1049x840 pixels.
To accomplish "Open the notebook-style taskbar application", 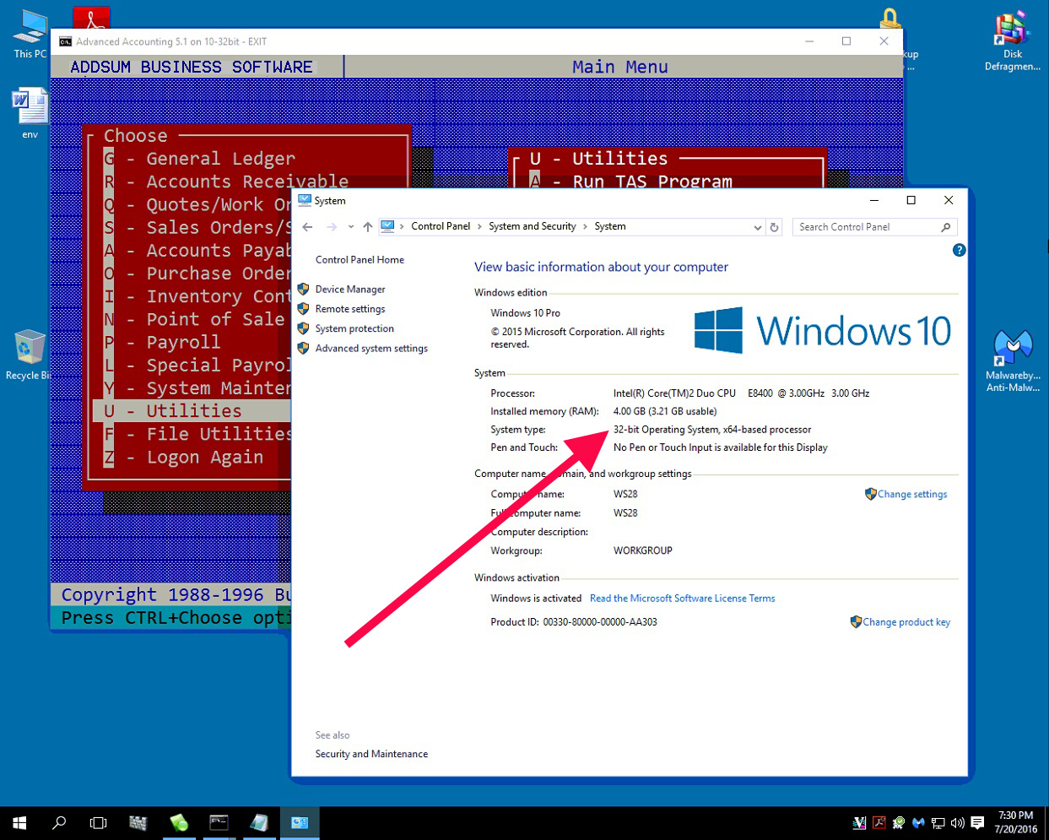I will click(x=259, y=822).
